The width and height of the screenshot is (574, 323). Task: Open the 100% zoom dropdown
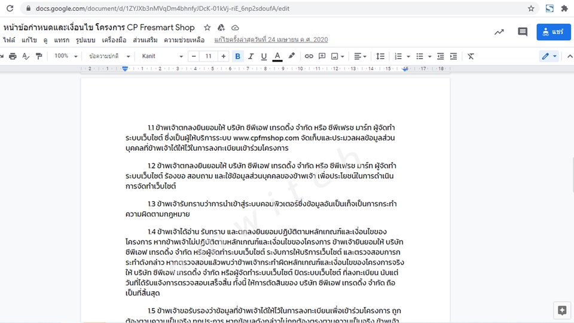pos(66,56)
